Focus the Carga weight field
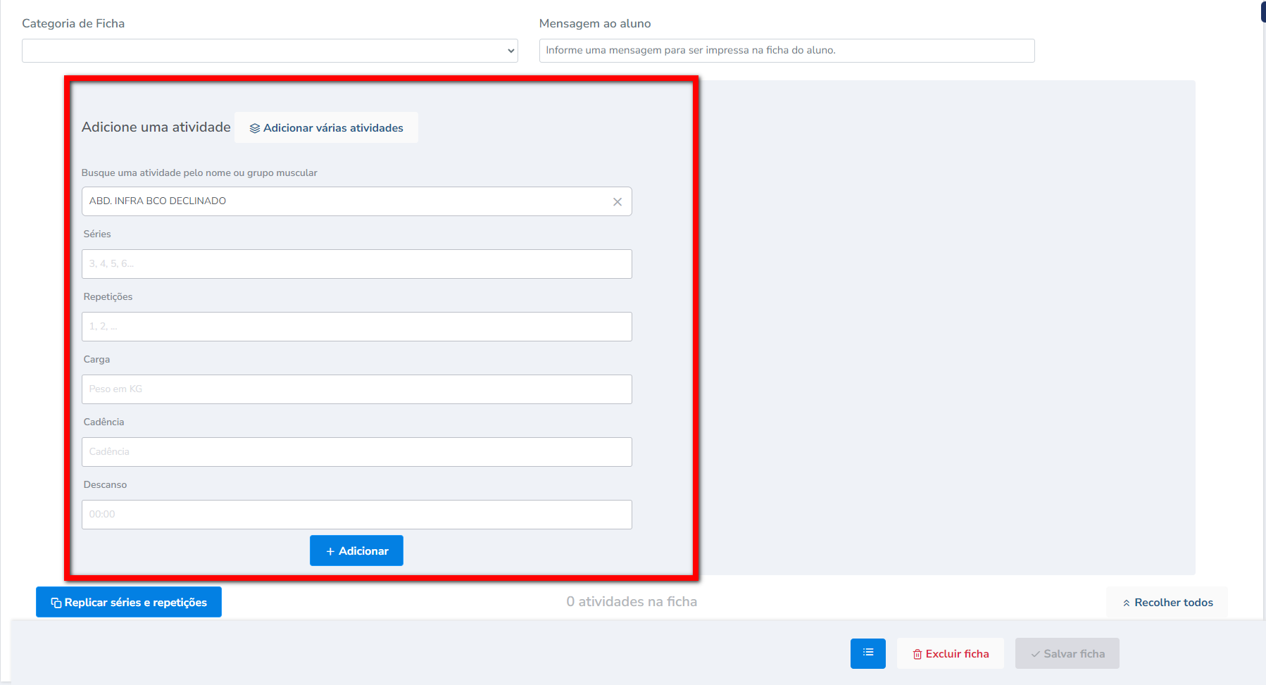Screen dimensions: 1266x685 [356, 389]
